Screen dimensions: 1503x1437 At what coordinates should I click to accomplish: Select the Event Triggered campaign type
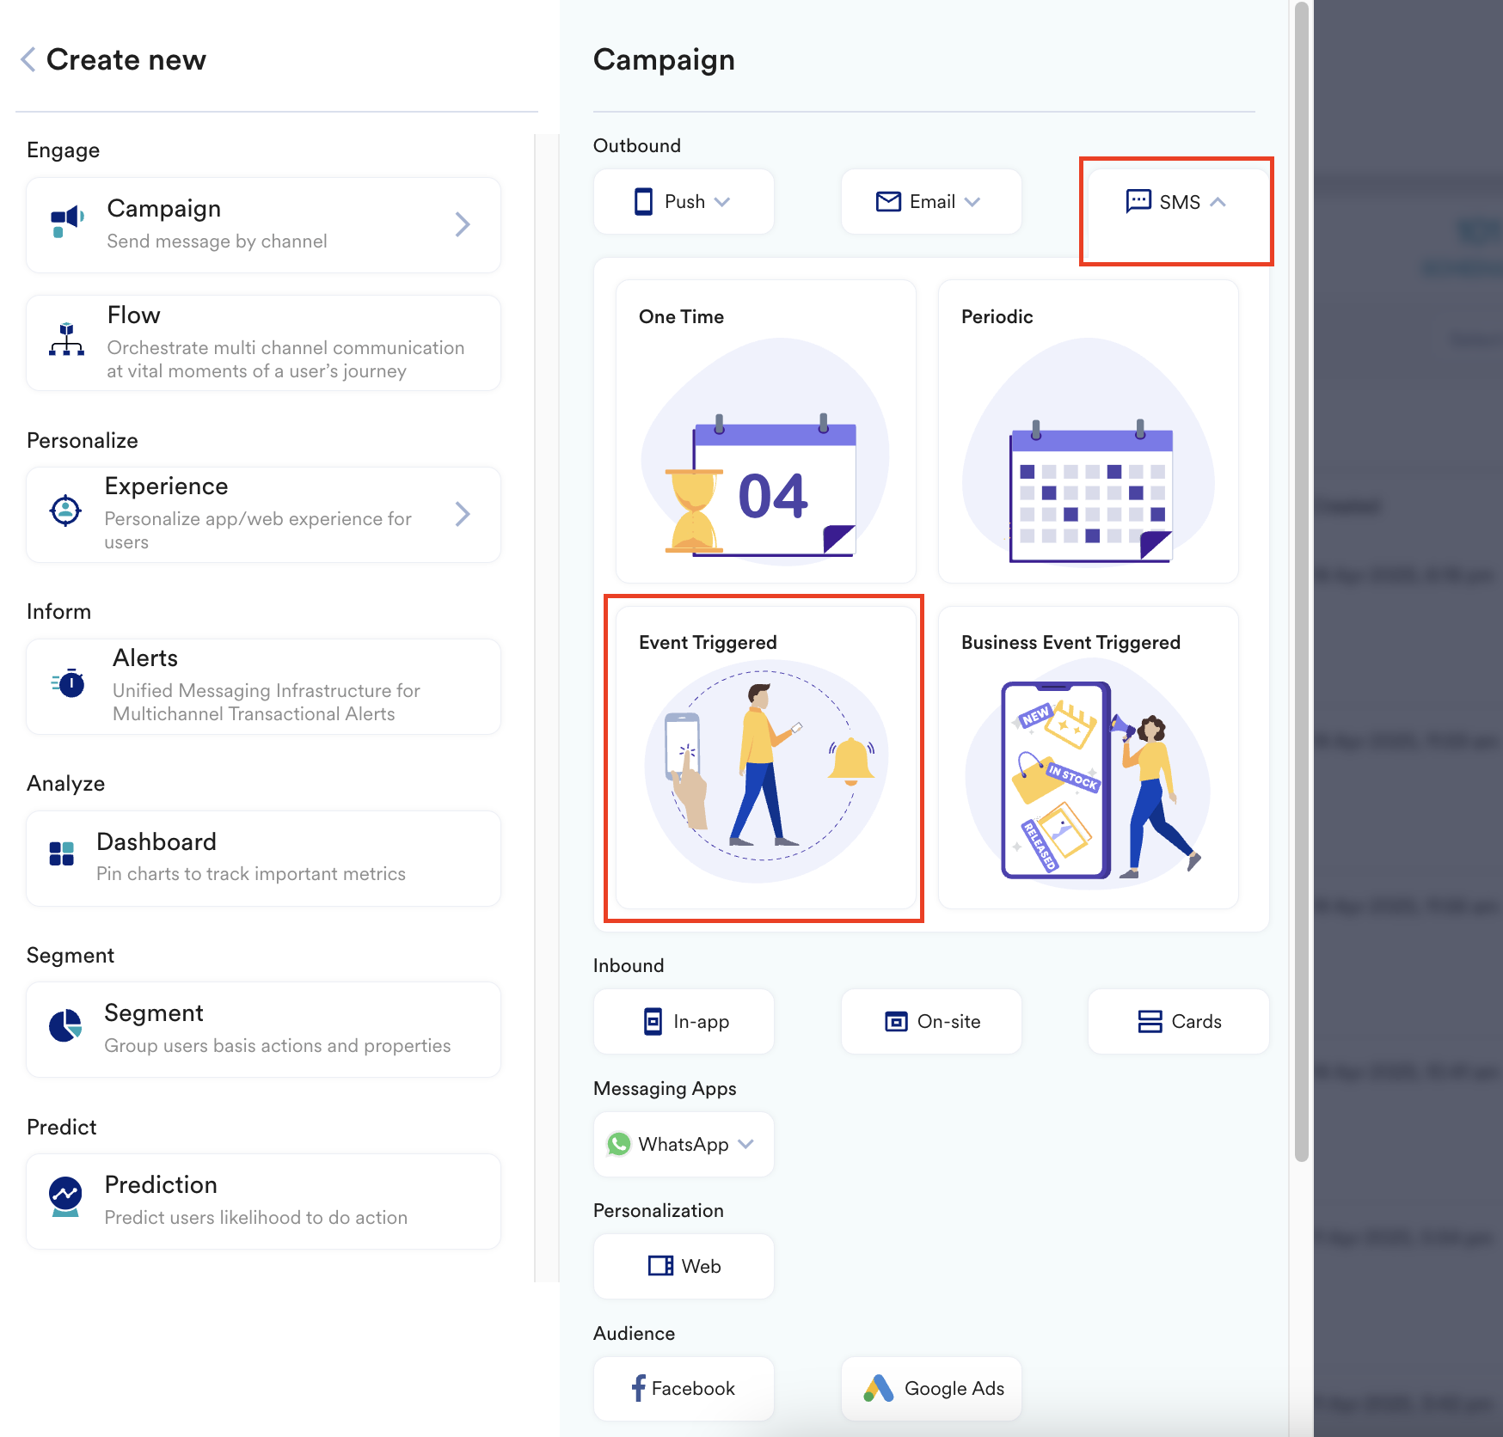[765, 758]
